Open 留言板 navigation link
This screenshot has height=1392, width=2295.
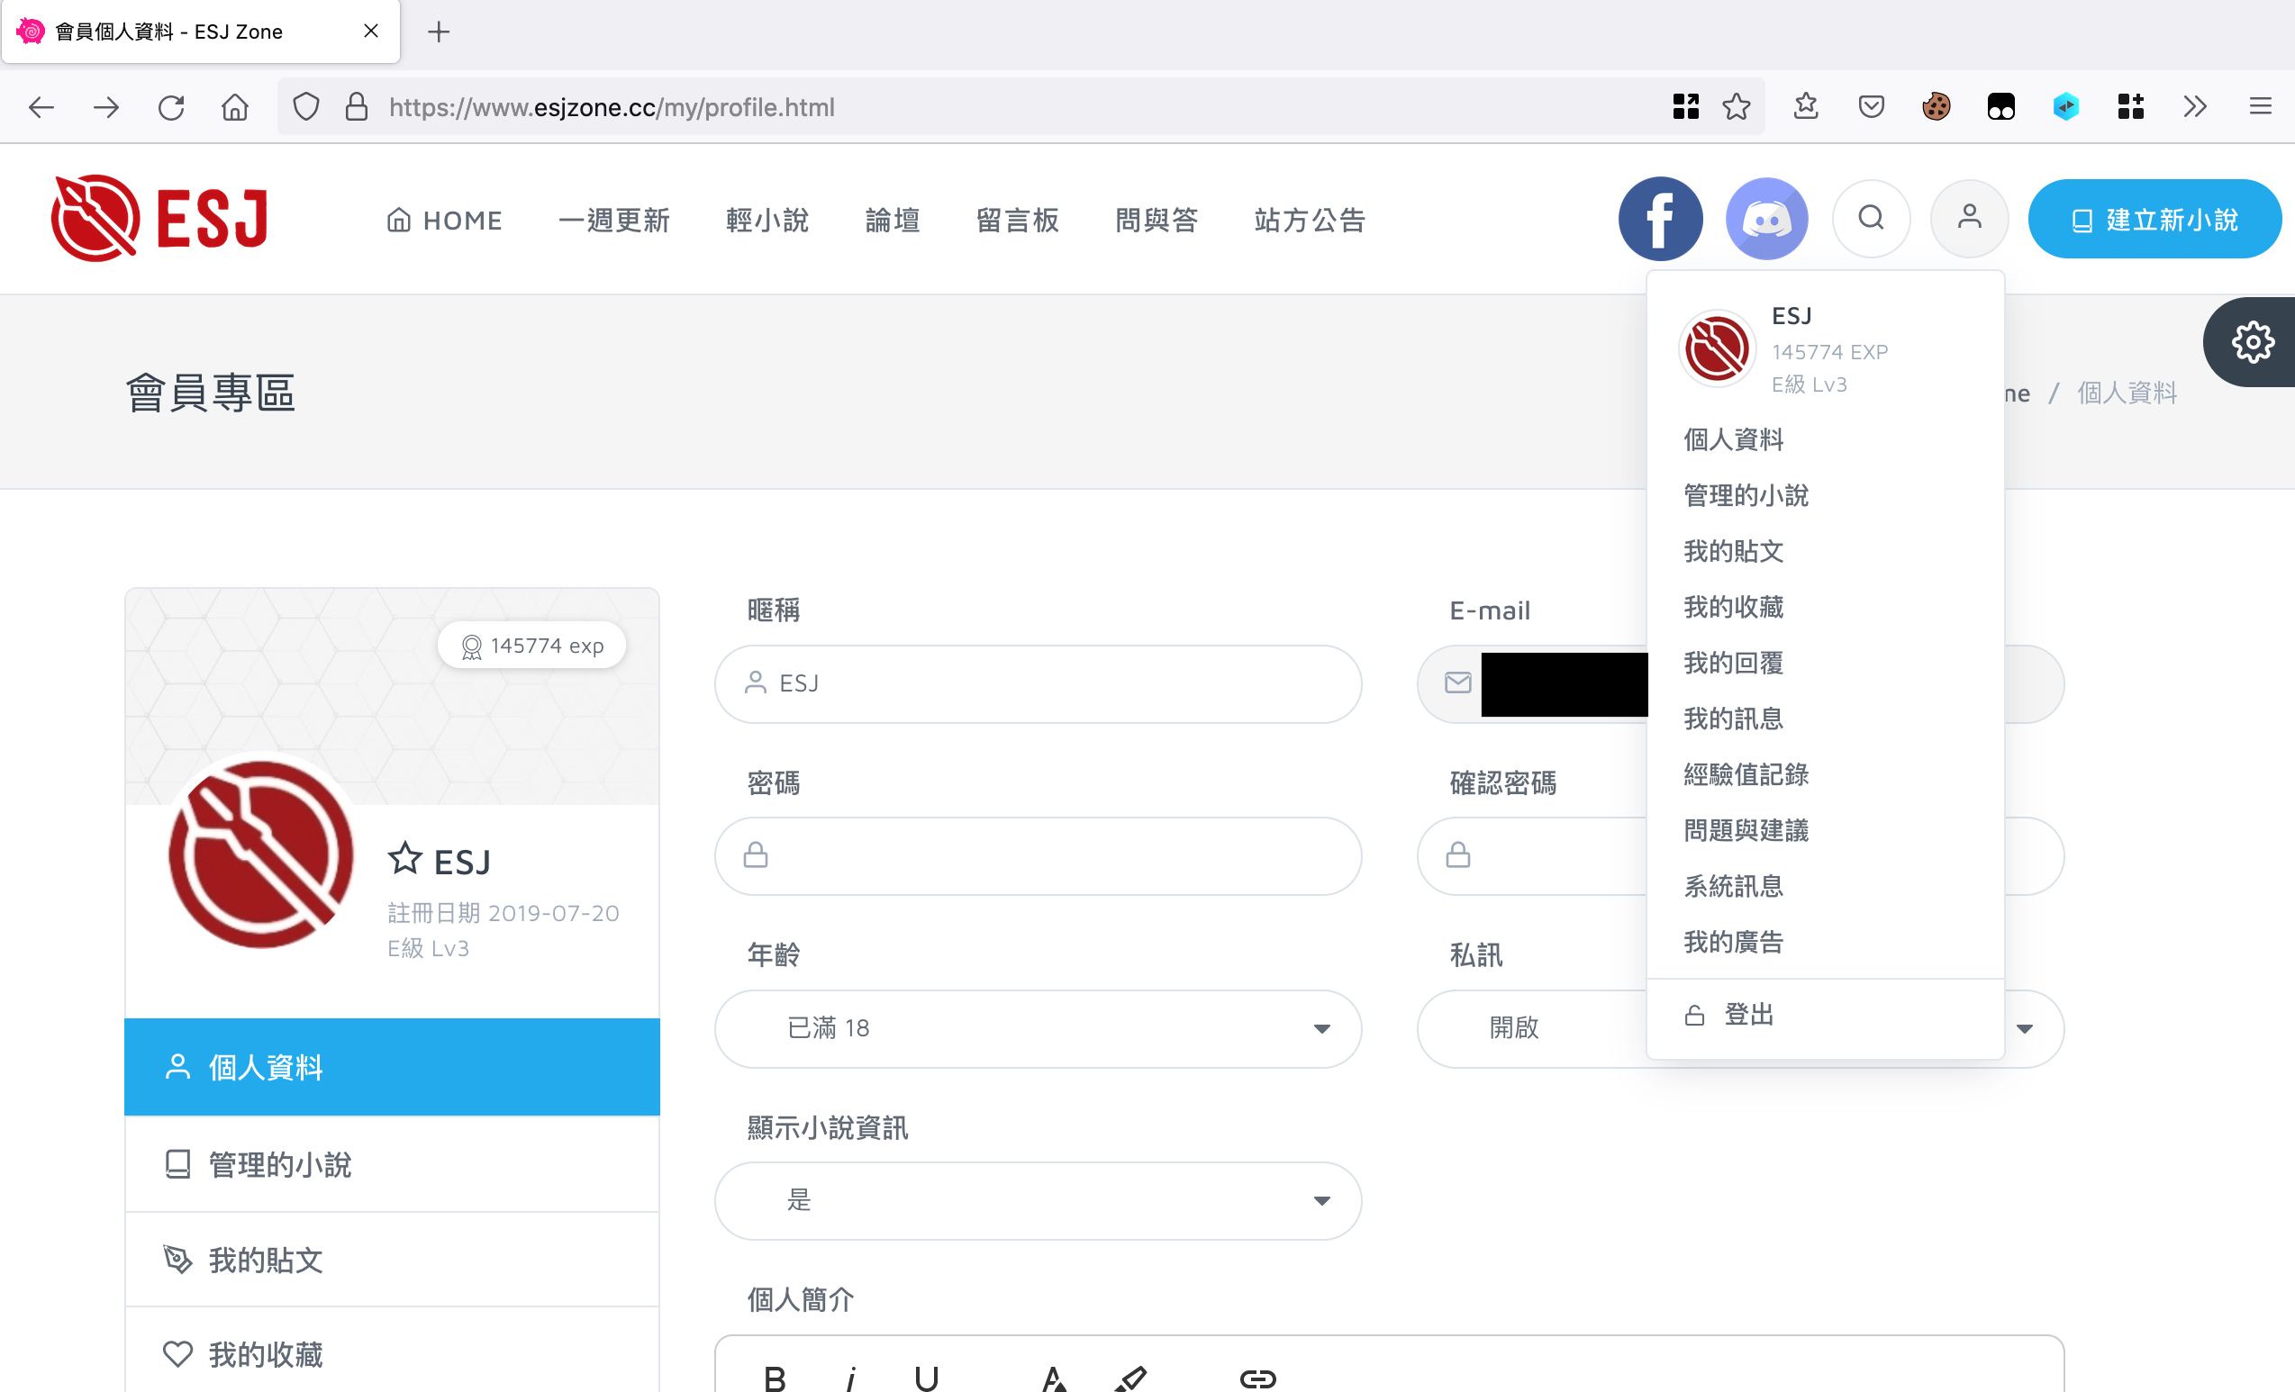1017,220
